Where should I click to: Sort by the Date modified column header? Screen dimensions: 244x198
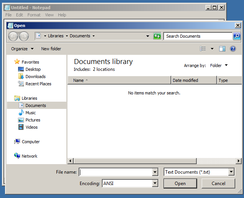click(x=194, y=80)
